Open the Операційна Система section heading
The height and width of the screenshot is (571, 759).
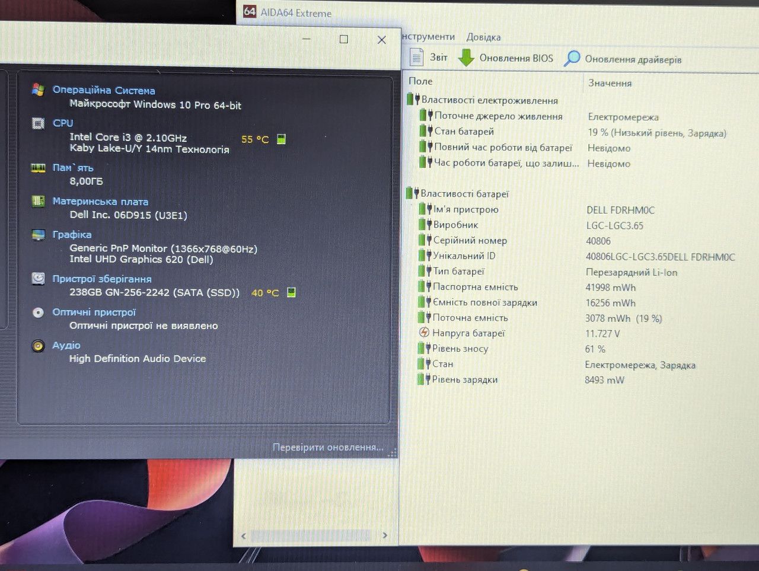click(104, 90)
